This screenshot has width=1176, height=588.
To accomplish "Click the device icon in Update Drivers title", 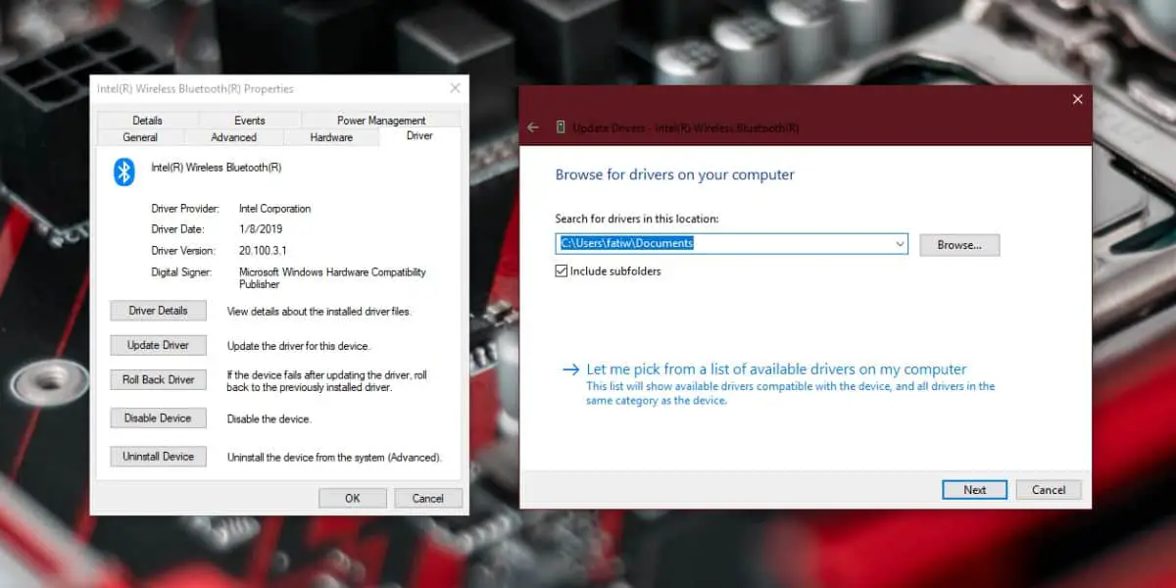I will (561, 127).
